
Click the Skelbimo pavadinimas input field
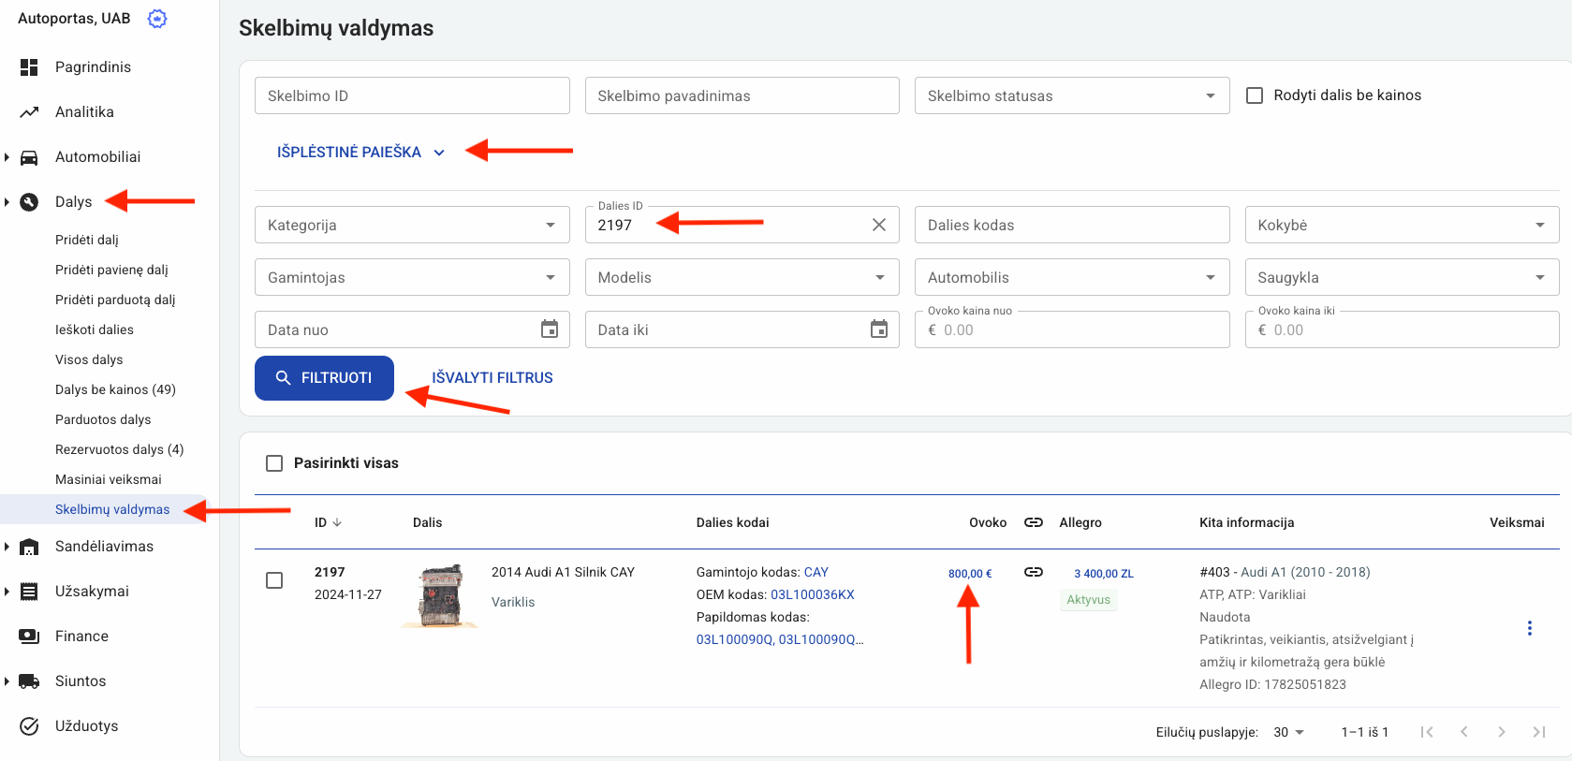[742, 95]
